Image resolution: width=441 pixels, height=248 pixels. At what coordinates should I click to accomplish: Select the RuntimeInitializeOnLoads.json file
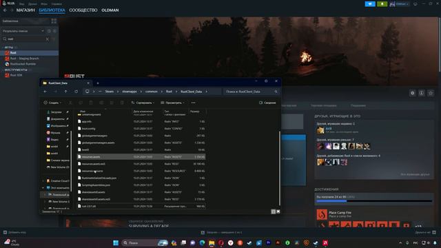click(141, 178)
